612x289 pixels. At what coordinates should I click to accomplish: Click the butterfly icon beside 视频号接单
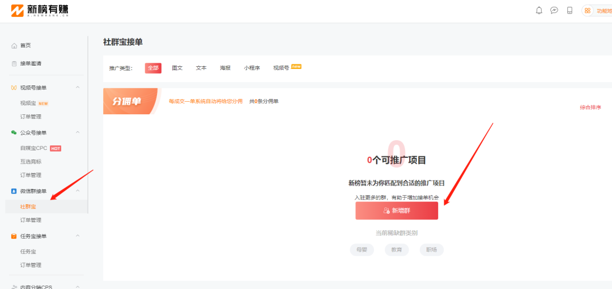click(x=14, y=88)
